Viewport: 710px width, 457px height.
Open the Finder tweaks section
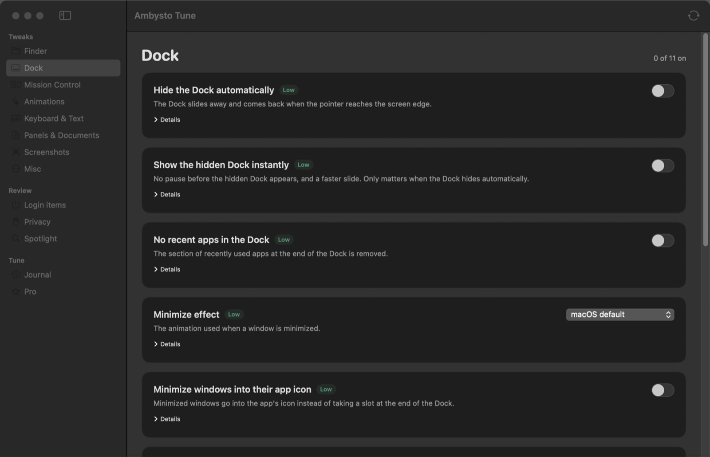pyautogui.click(x=63, y=51)
